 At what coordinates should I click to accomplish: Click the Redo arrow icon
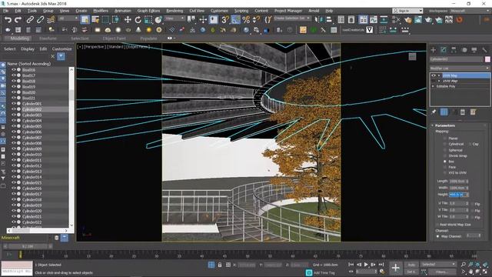pyautogui.click(x=18, y=20)
